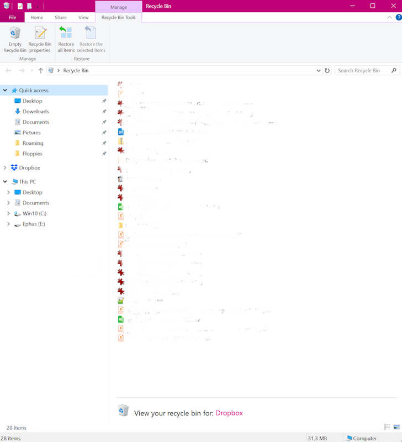Click the Up one level arrow

pos(40,71)
